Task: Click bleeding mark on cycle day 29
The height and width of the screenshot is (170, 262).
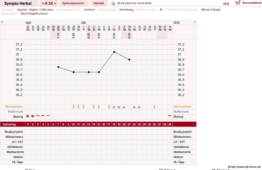Action: click(170, 116)
